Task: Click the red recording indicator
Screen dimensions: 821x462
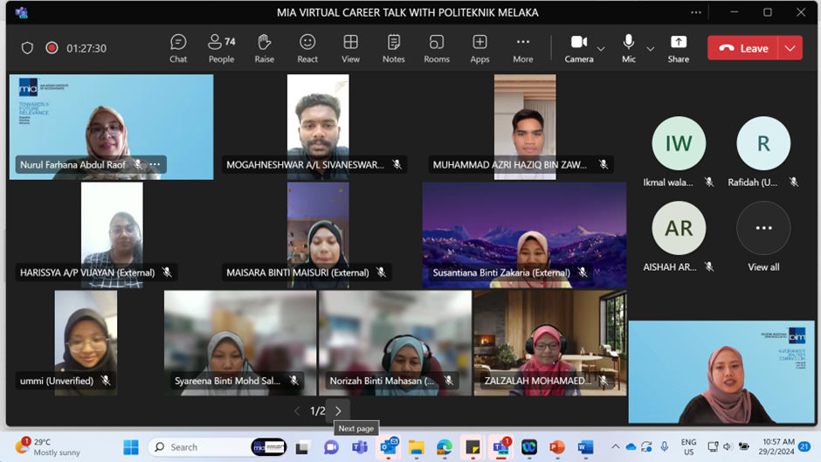Action: [52, 48]
